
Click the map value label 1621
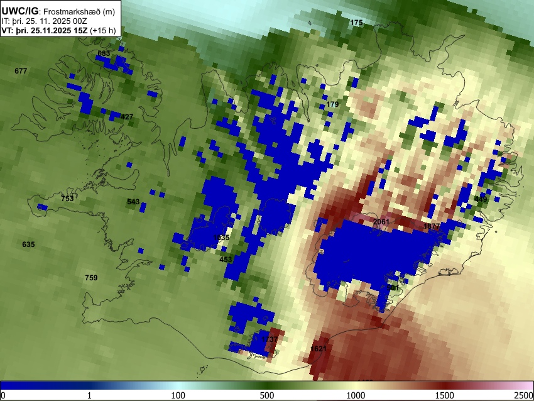(x=319, y=349)
